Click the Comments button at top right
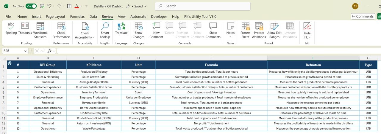The image size is (381, 134). [x=363, y=16]
